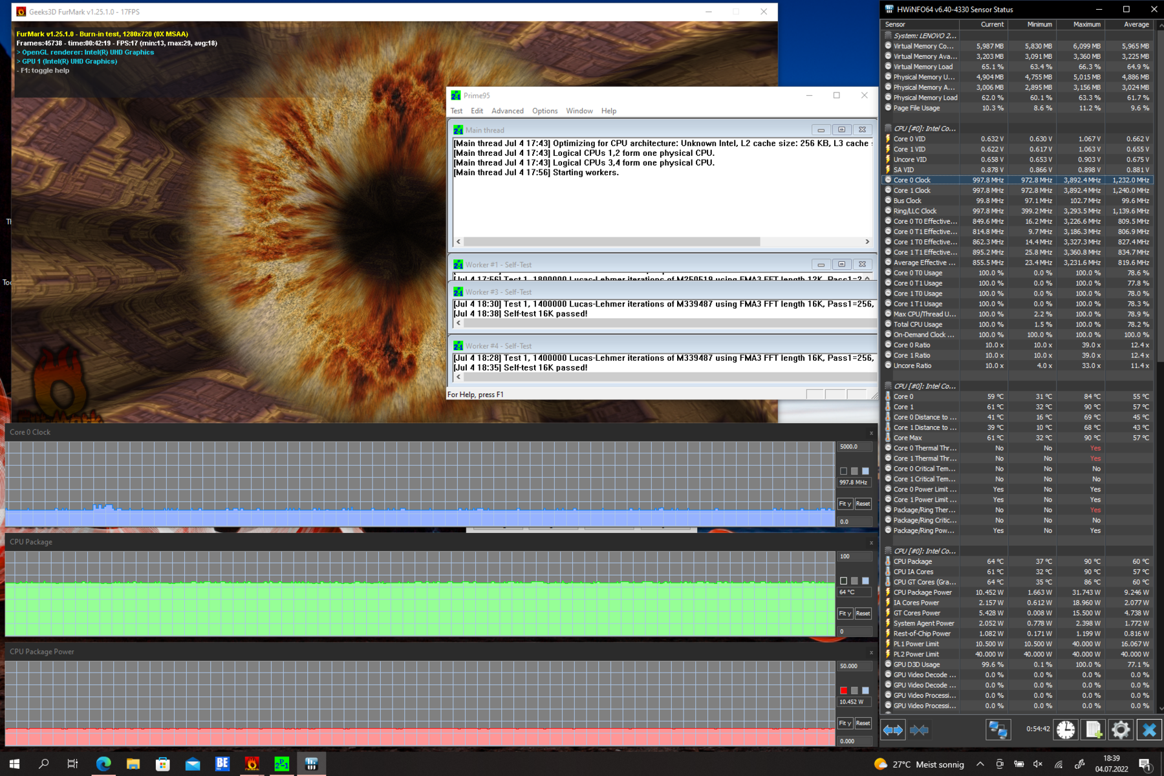Click Prime95 taskbar icon
This screenshot has height=776, width=1164.
tap(282, 764)
